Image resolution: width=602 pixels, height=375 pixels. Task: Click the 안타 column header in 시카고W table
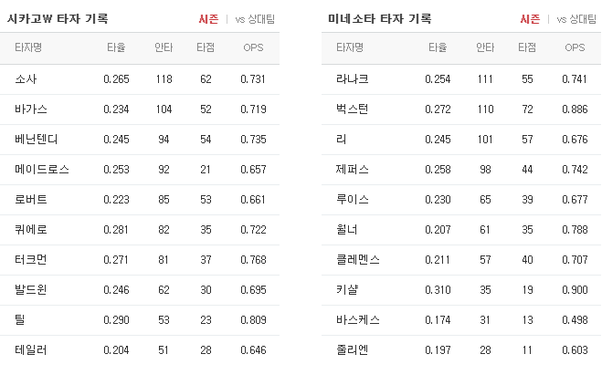pyautogui.click(x=164, y=47)
